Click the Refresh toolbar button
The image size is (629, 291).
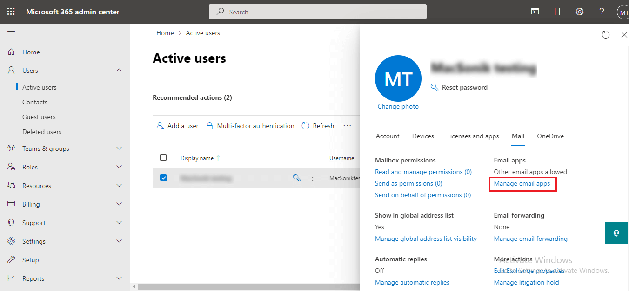[x=318, y=126]
